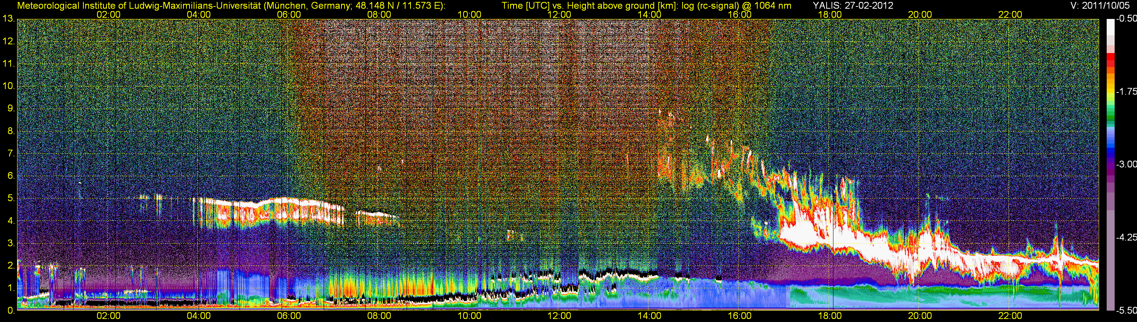The height and width of the screenshot is (322, 1137).
Task: Click '20:00' on the bottom time axis
Action: (x=920, y=316)
